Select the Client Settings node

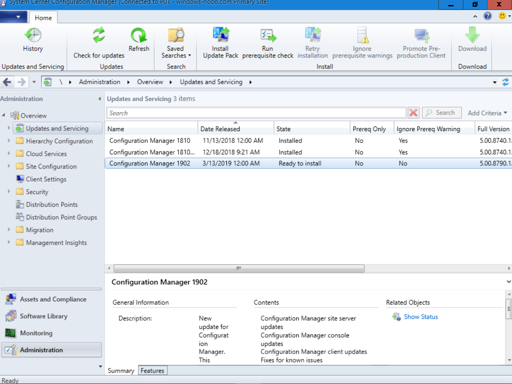click(46, 179)
